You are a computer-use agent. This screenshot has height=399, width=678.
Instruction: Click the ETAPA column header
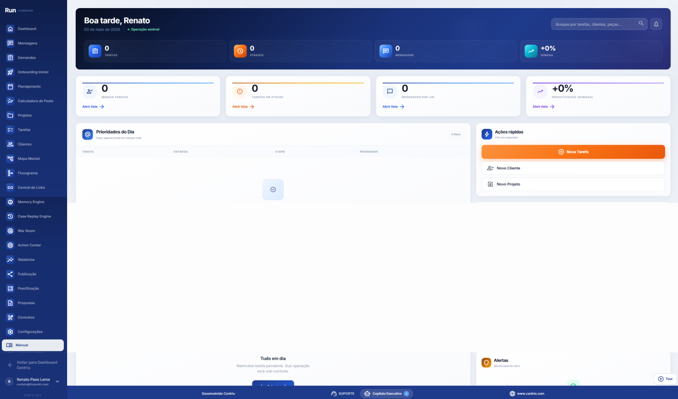tap(280, 152)
